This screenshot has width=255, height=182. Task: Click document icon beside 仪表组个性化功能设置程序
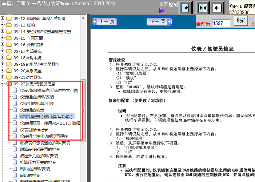[15, 136]
